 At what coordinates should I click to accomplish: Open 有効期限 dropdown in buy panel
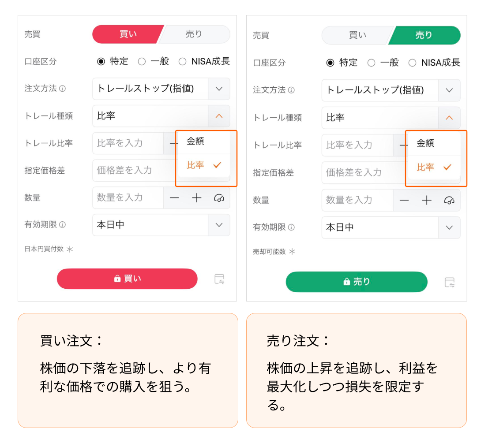pos(219,225)
